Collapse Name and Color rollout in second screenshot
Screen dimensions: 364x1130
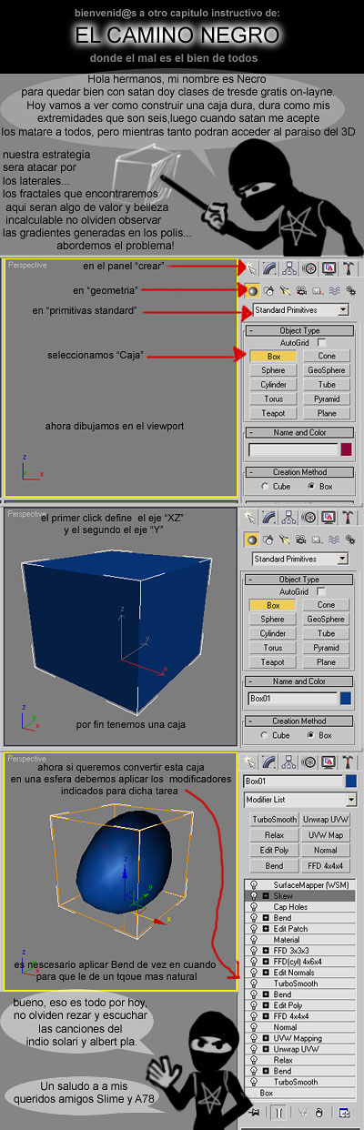click(x=300, y=681)
